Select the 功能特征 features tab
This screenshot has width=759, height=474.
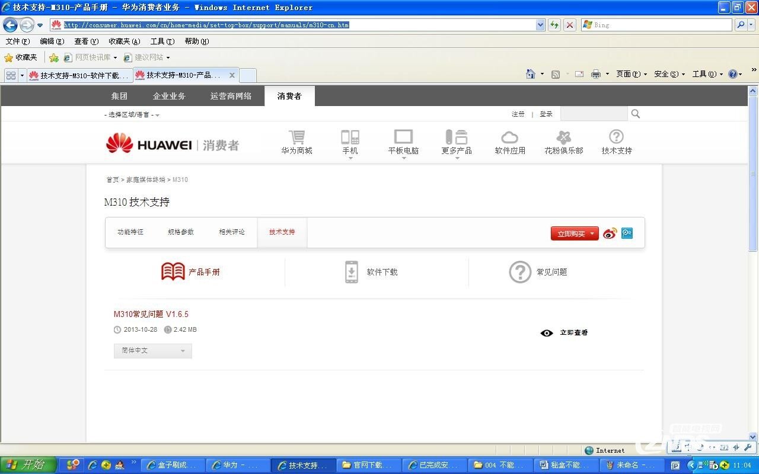click(130, 232)
